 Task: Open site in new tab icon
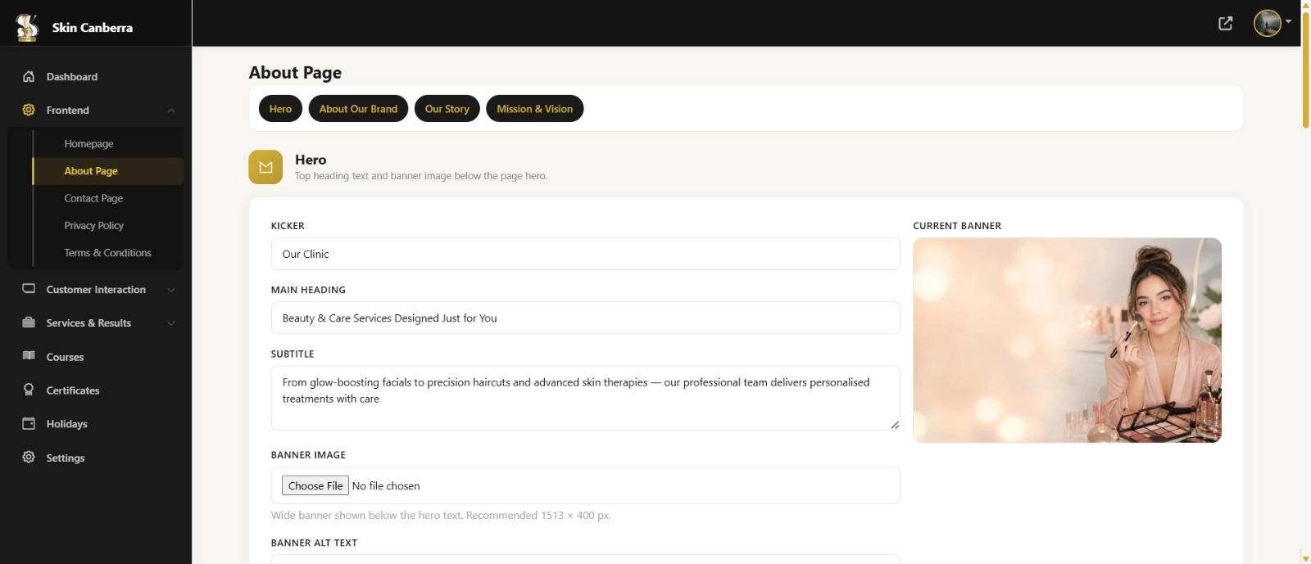tap(1226, 23)
